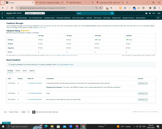Open order 111-0510500-0156265

[34, 83]
